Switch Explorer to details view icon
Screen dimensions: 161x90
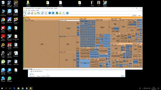click(x=122, y=76)
